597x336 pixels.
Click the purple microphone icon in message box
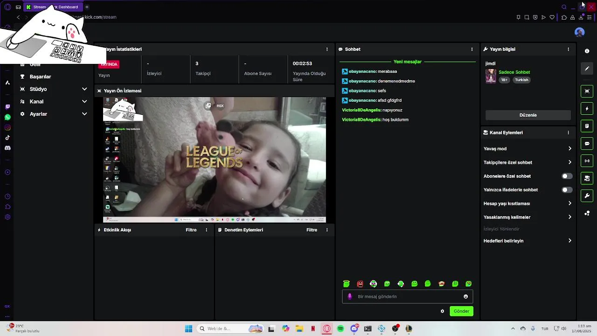point(350,296)
